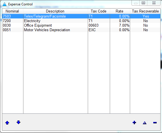Image resolution: width=162 pixels, height=133 pixels.
Task: Click the blue down arrow icon
Action: (18, 123)
